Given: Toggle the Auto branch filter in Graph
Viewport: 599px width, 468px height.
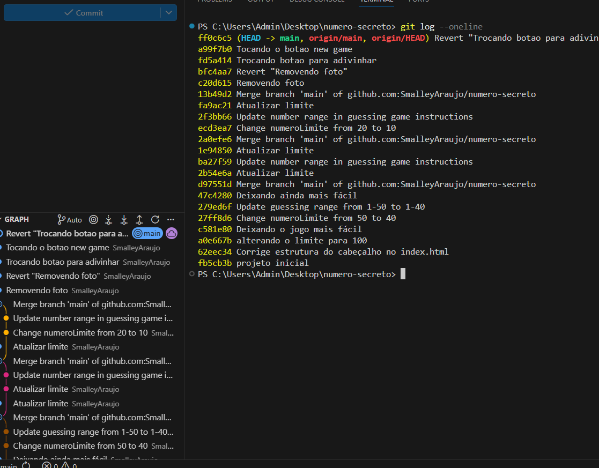Looking at the screenshot, I should [x=70, y=219].
